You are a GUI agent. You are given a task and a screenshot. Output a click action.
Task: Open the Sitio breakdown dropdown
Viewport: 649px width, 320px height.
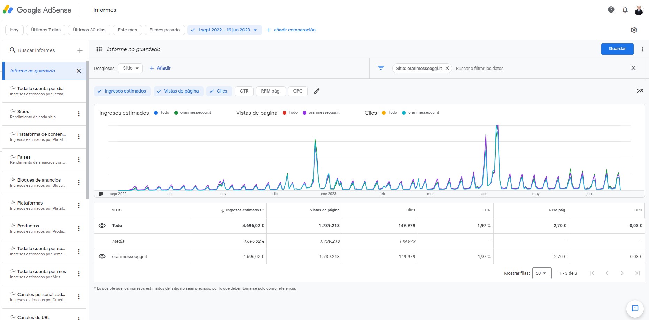pyautogui.click(x=130, y=68)
